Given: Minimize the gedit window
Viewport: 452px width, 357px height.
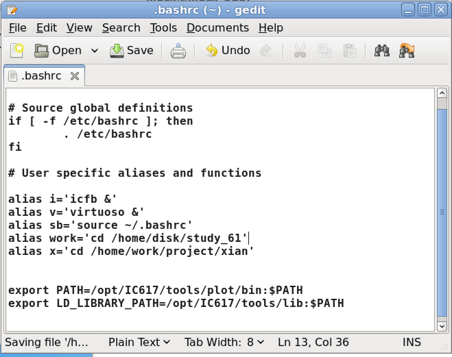Looking at the screenshot, I should tap(408, 10).
